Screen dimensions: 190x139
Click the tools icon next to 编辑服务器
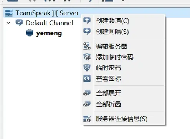87,46
